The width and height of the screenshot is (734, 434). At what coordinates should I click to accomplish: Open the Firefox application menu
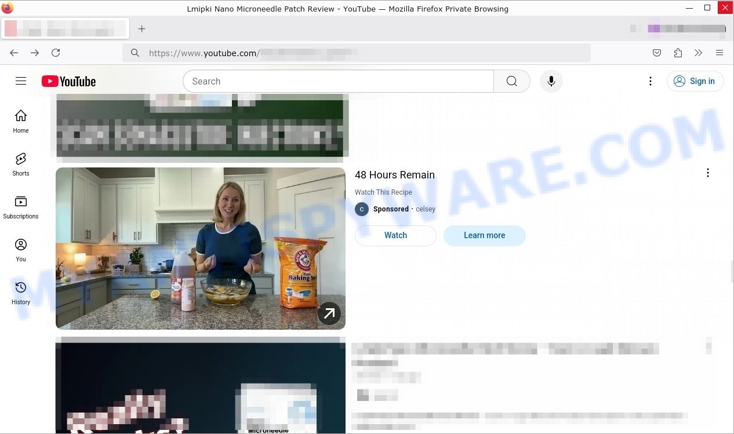point(720,53)
